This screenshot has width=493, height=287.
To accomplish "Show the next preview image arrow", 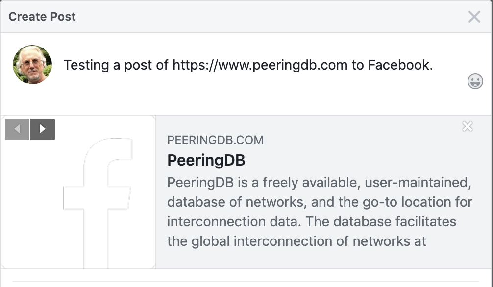I will (x=43, y=129).
